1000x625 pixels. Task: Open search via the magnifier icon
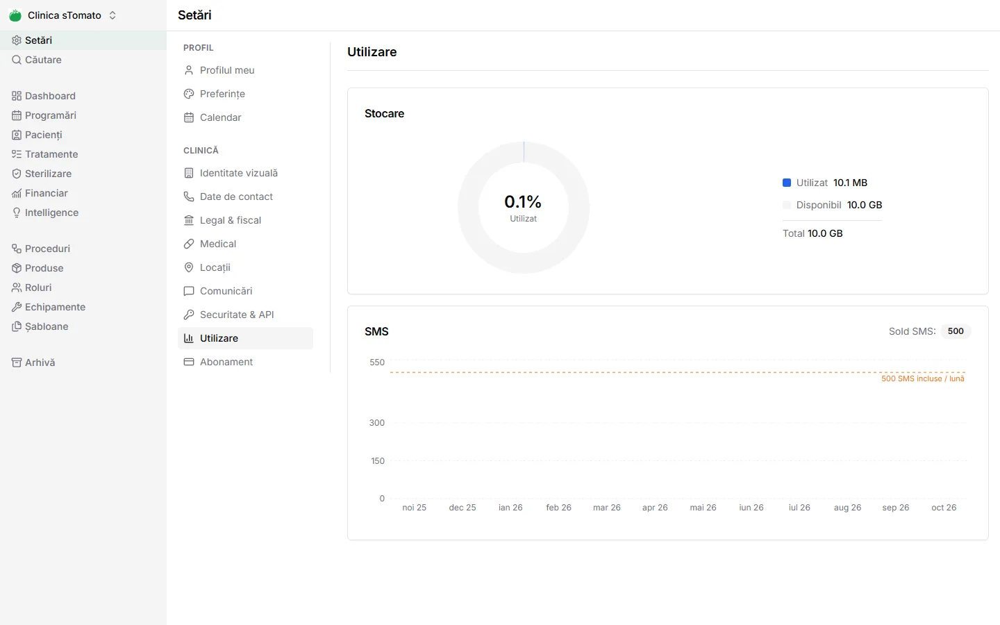(17, 60)
